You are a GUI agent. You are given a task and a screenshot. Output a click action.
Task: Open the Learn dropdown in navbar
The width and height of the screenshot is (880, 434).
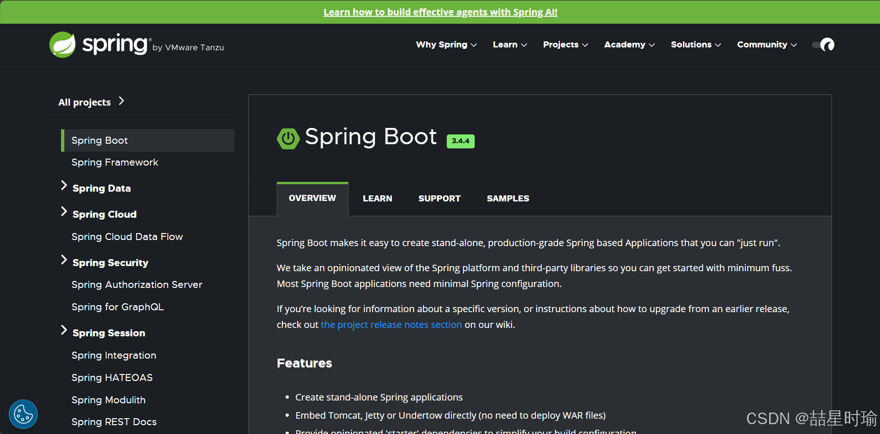coord(510,45)
